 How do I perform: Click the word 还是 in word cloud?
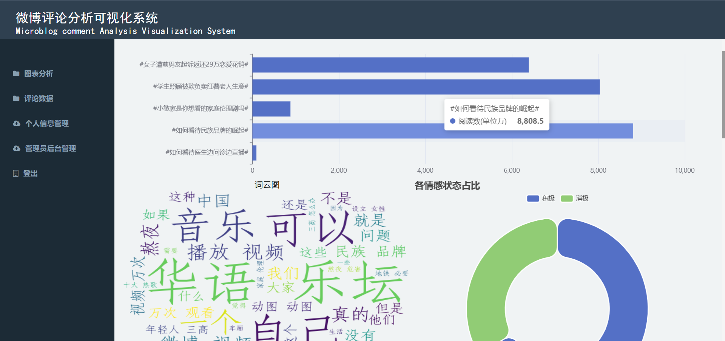click(x=295, y=205)
